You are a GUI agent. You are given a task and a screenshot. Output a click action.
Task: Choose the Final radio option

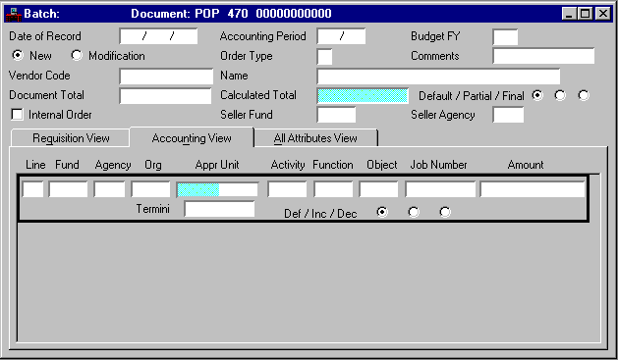pyautogui.click(x=584, y=95)
